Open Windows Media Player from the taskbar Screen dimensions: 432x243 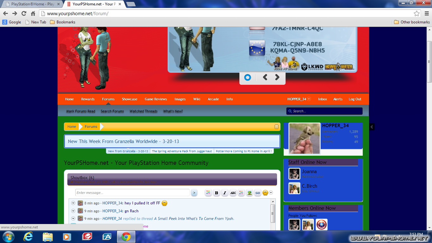[67, 237]
